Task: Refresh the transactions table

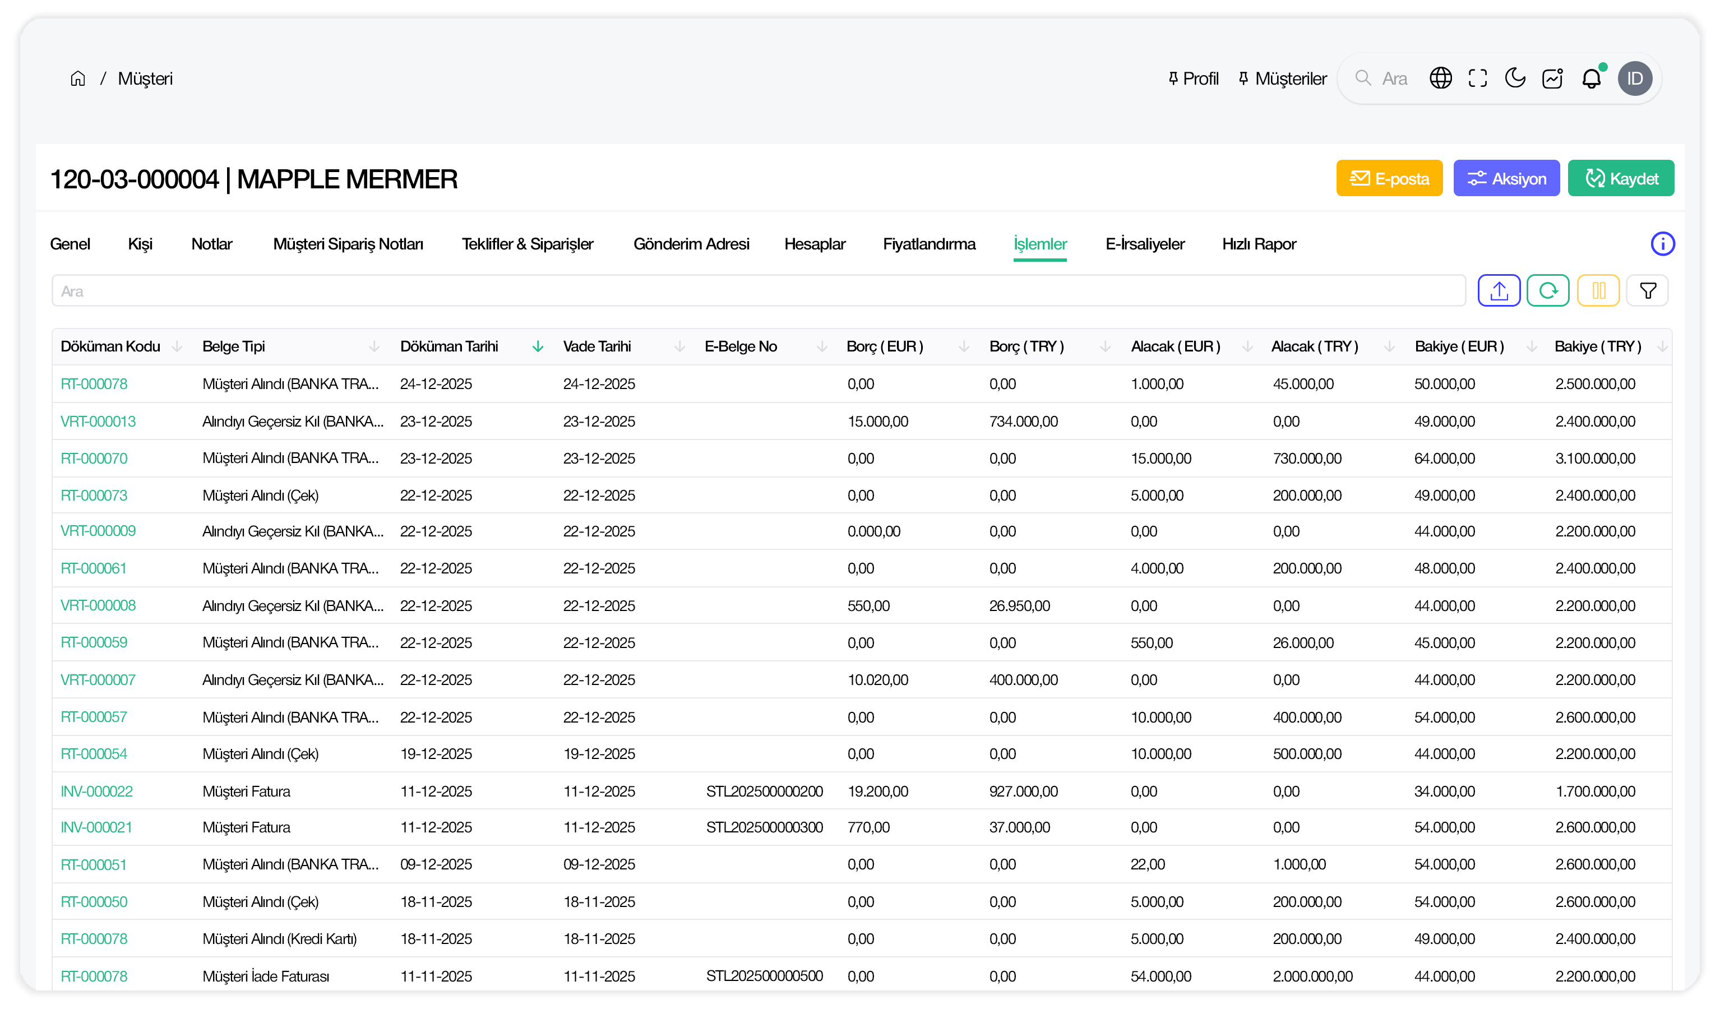Action: coord(1547,291)
